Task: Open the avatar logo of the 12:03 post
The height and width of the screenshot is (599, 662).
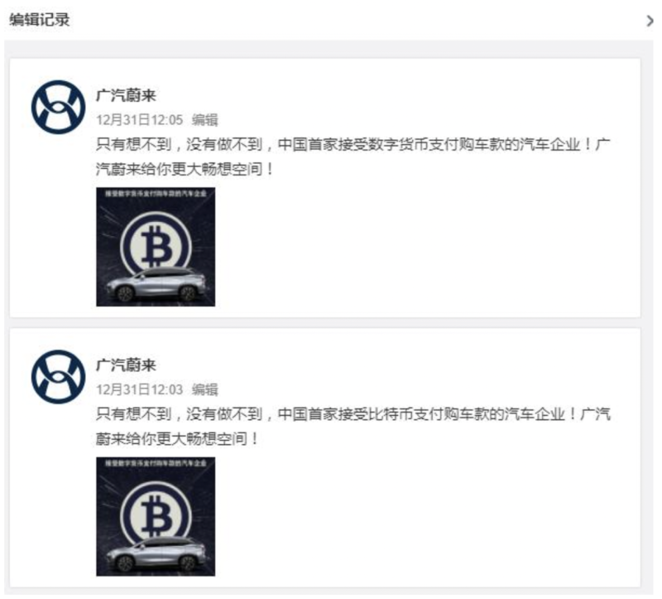Action: coord(58,377)
